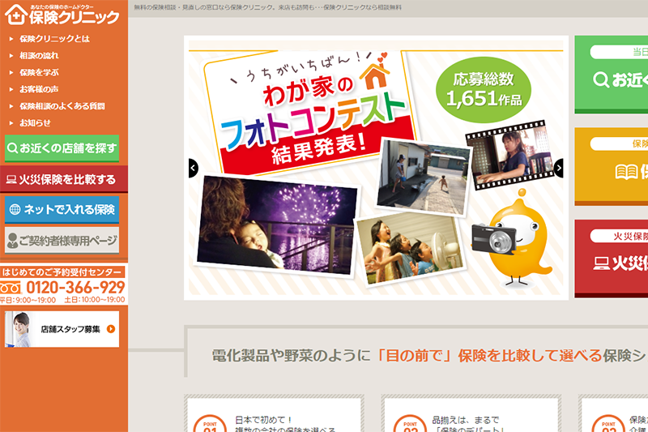Image resolution: width=648 pixels, height=432 pixels.
Task: Click the お近くの店舗を探す sidebar button
Action: pyautogui.click(x=62, y=148)
